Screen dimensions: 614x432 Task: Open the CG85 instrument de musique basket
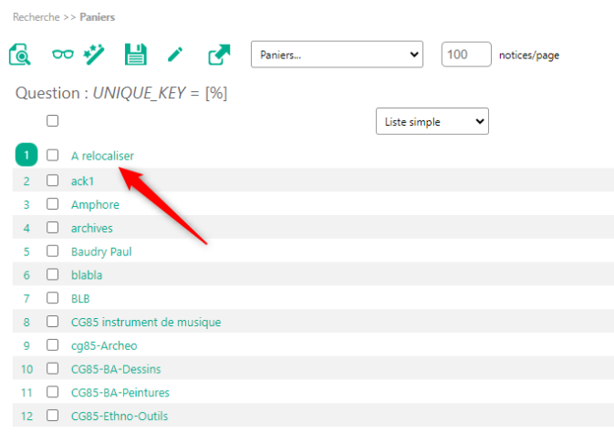coord(146,322)
